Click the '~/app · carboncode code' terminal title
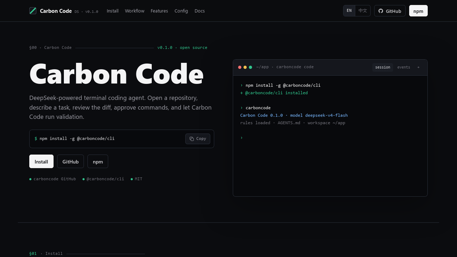The width and height of the screenshot is (457, 257). (x=285, y=67)
